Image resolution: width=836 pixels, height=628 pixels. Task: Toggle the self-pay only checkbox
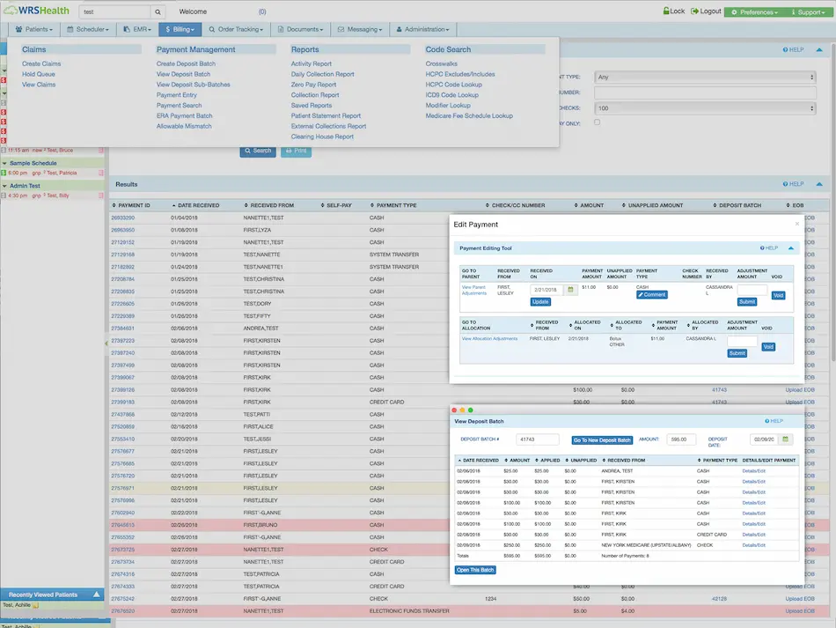596,122
